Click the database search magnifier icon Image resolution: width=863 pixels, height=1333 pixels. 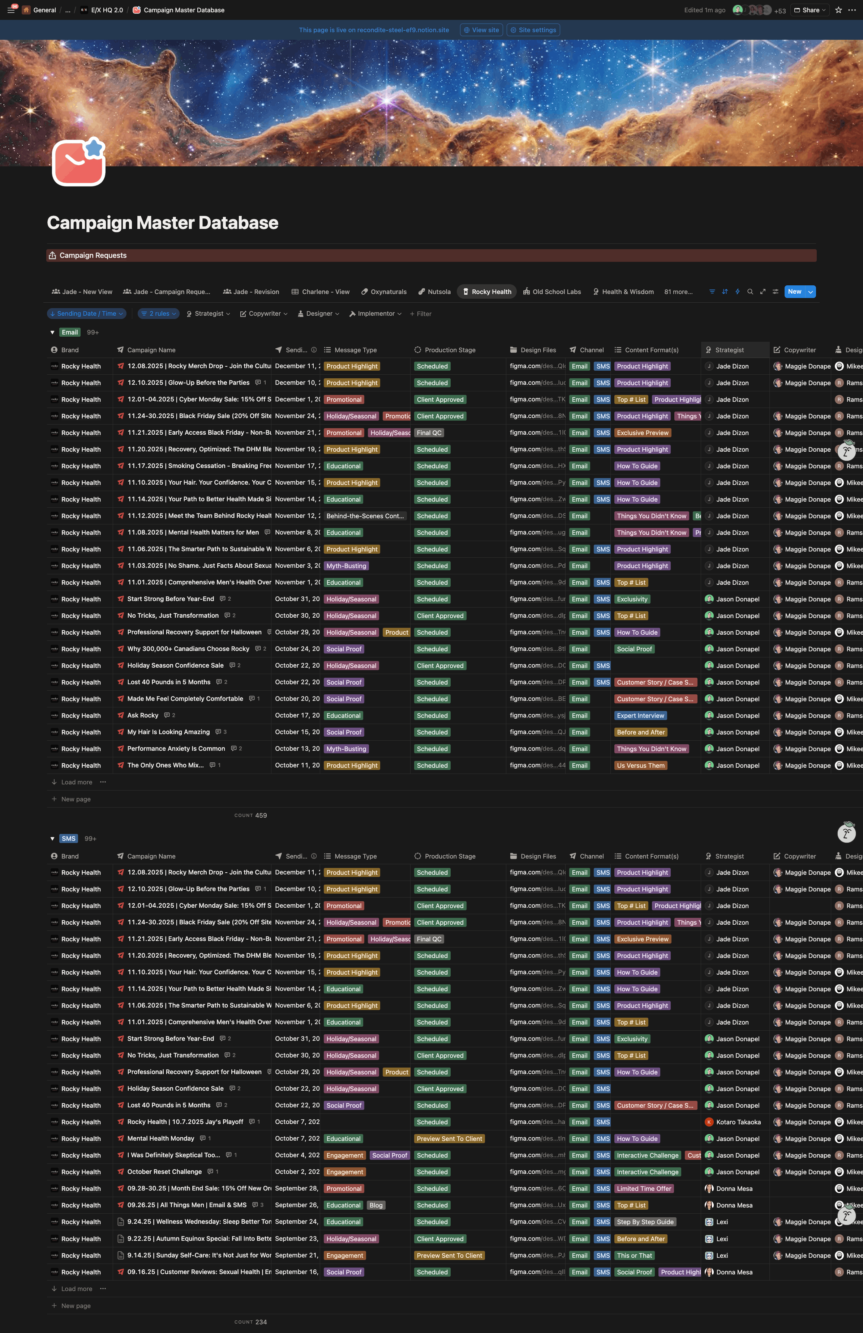(750, 292)
